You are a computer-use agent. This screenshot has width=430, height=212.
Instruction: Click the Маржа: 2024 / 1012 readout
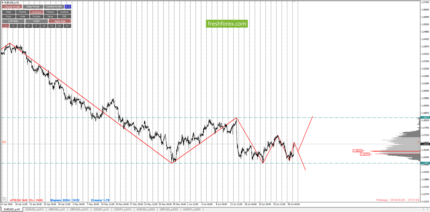coord(65,200)
